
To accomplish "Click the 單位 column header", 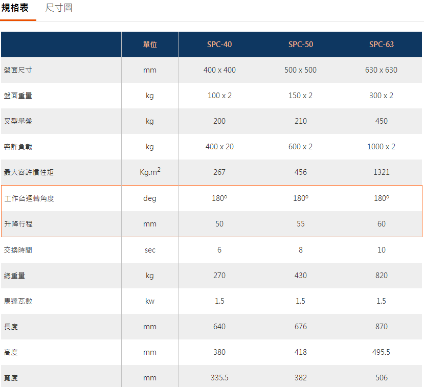I will [150, 44].
